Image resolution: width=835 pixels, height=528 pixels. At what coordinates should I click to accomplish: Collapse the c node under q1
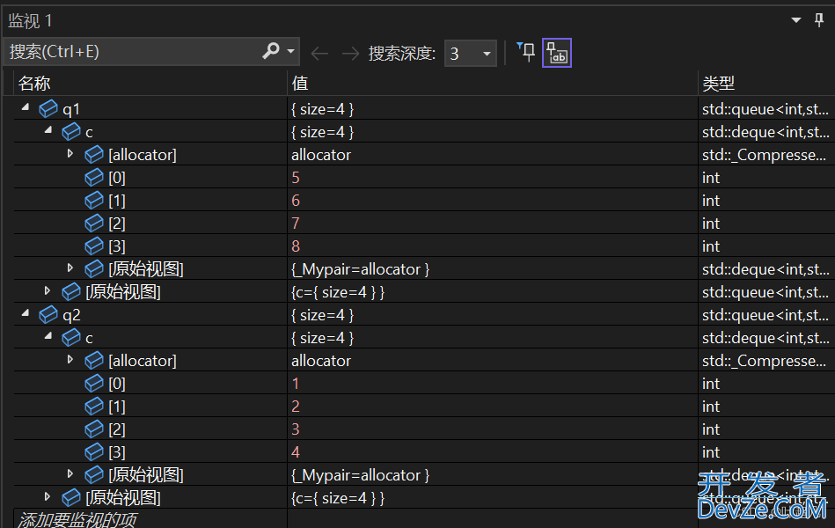[48, 129]
